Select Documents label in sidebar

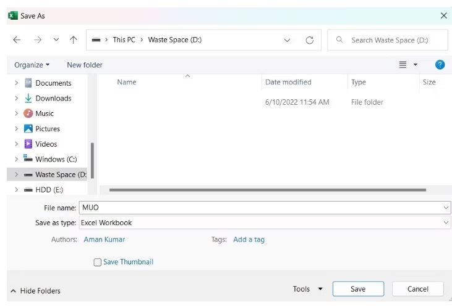point(53,83)
